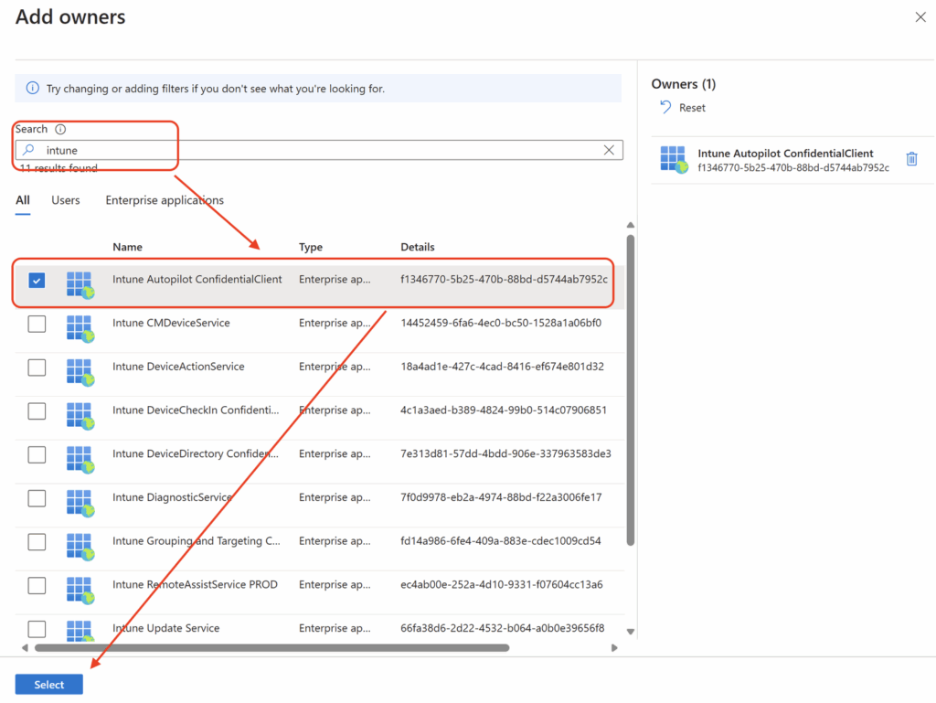
Task: Click the scroll up arrow of results list
Action: pos(631,225)
